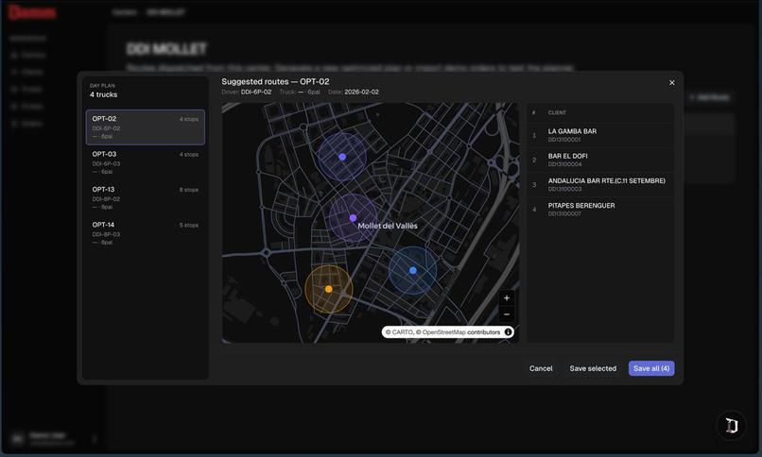This screenshot has height=457, width=762.
Task: Click the 'Suggested routes — OPT-02' title
Action: (x=275, y=82)
